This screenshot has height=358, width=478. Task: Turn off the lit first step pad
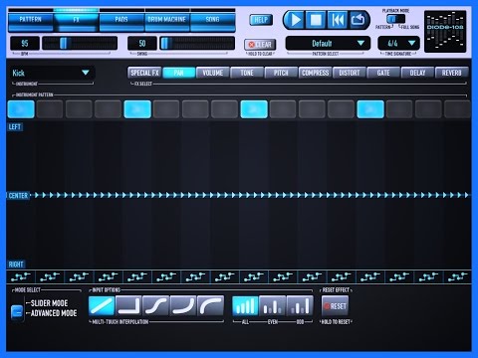coord(21,109)
